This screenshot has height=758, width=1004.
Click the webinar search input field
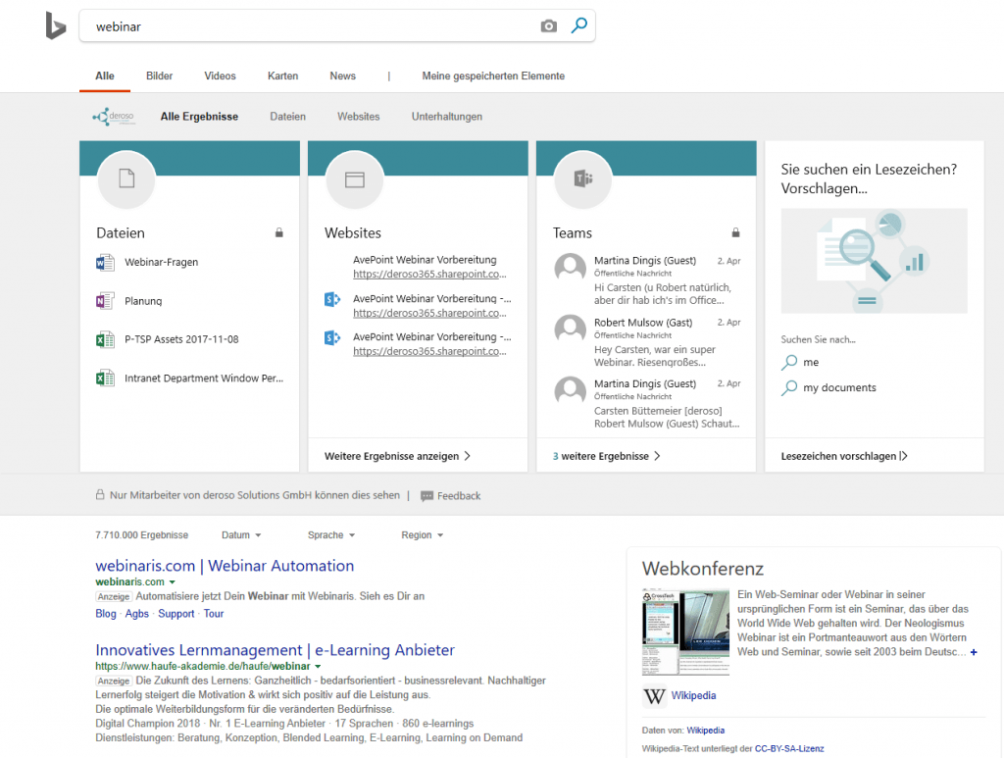(314, 26)
